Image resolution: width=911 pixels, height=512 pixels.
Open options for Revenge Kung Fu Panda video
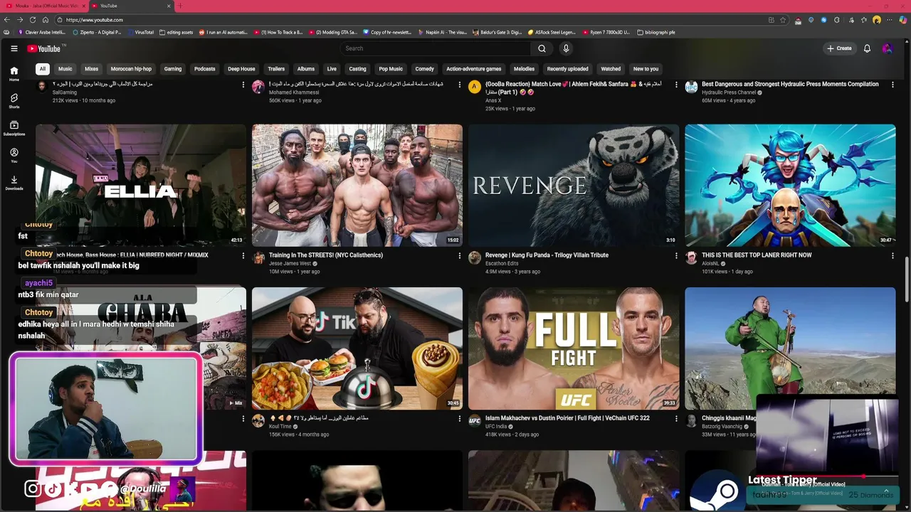pyautogui.click(x=676, y=255)
